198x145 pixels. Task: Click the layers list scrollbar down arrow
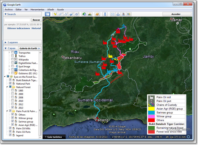40,137
